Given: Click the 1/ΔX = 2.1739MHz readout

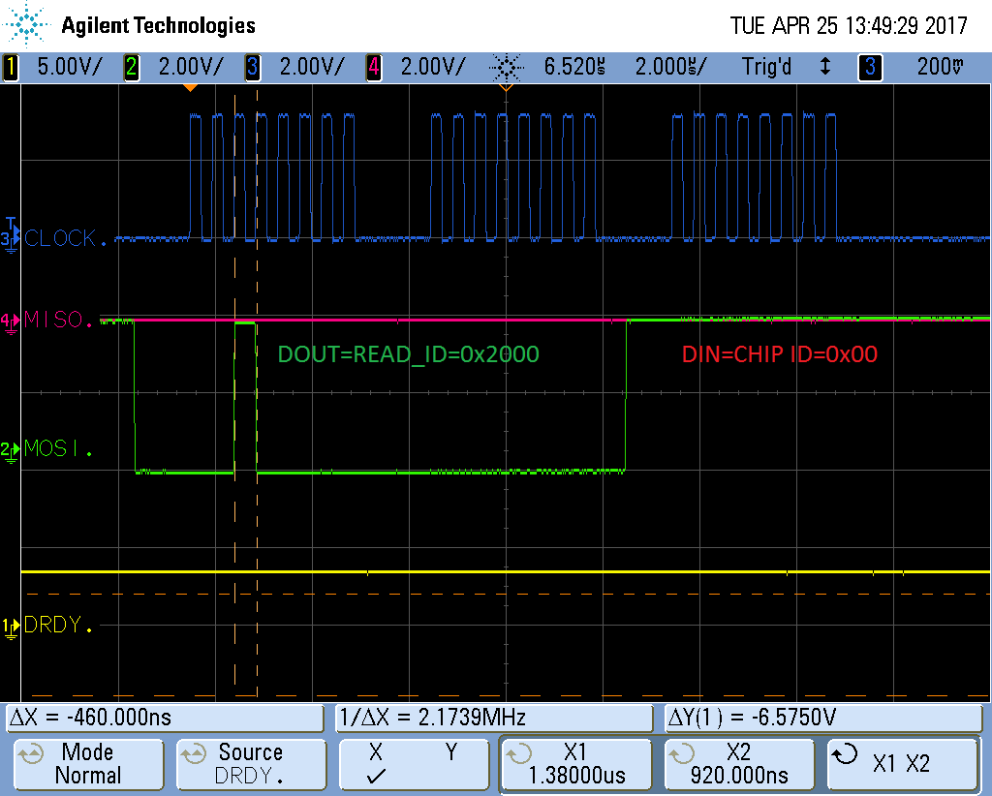Looking at the screenshot, I should click(493, 718).
